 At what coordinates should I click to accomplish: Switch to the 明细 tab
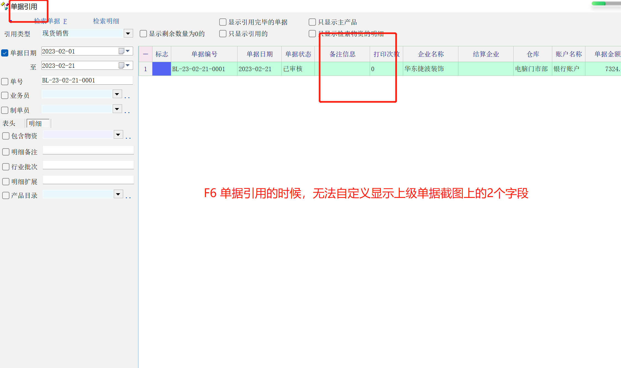click(37, 123)
